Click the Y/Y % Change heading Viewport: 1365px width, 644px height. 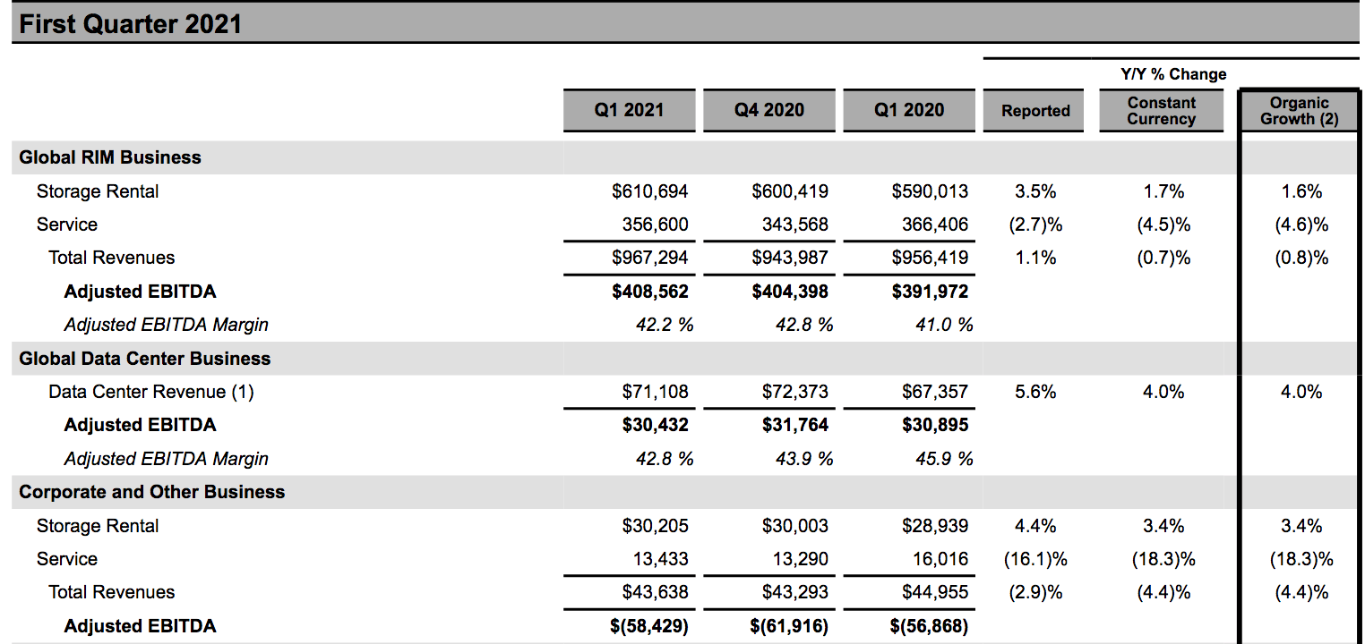click(1172, 74)
